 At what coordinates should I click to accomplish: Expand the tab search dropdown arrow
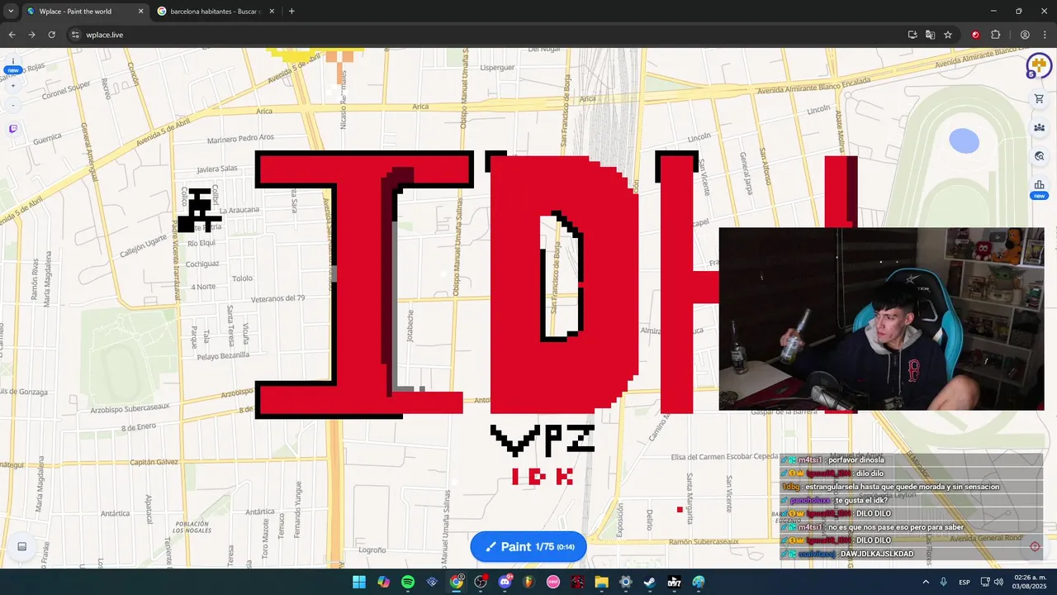(11, 11)
